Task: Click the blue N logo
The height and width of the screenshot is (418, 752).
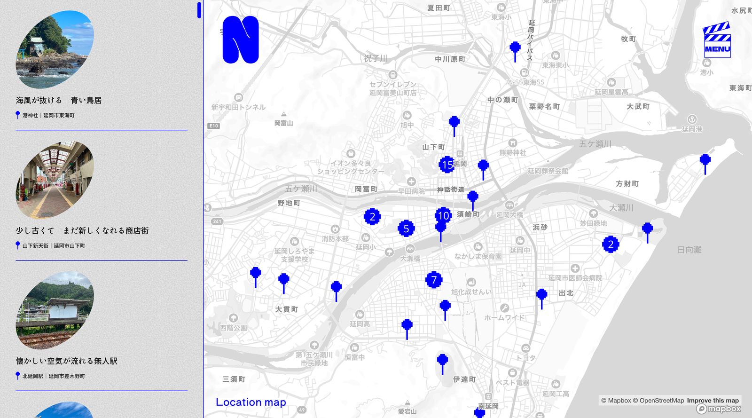Action: pyautogui.click(x=241, y=39)
